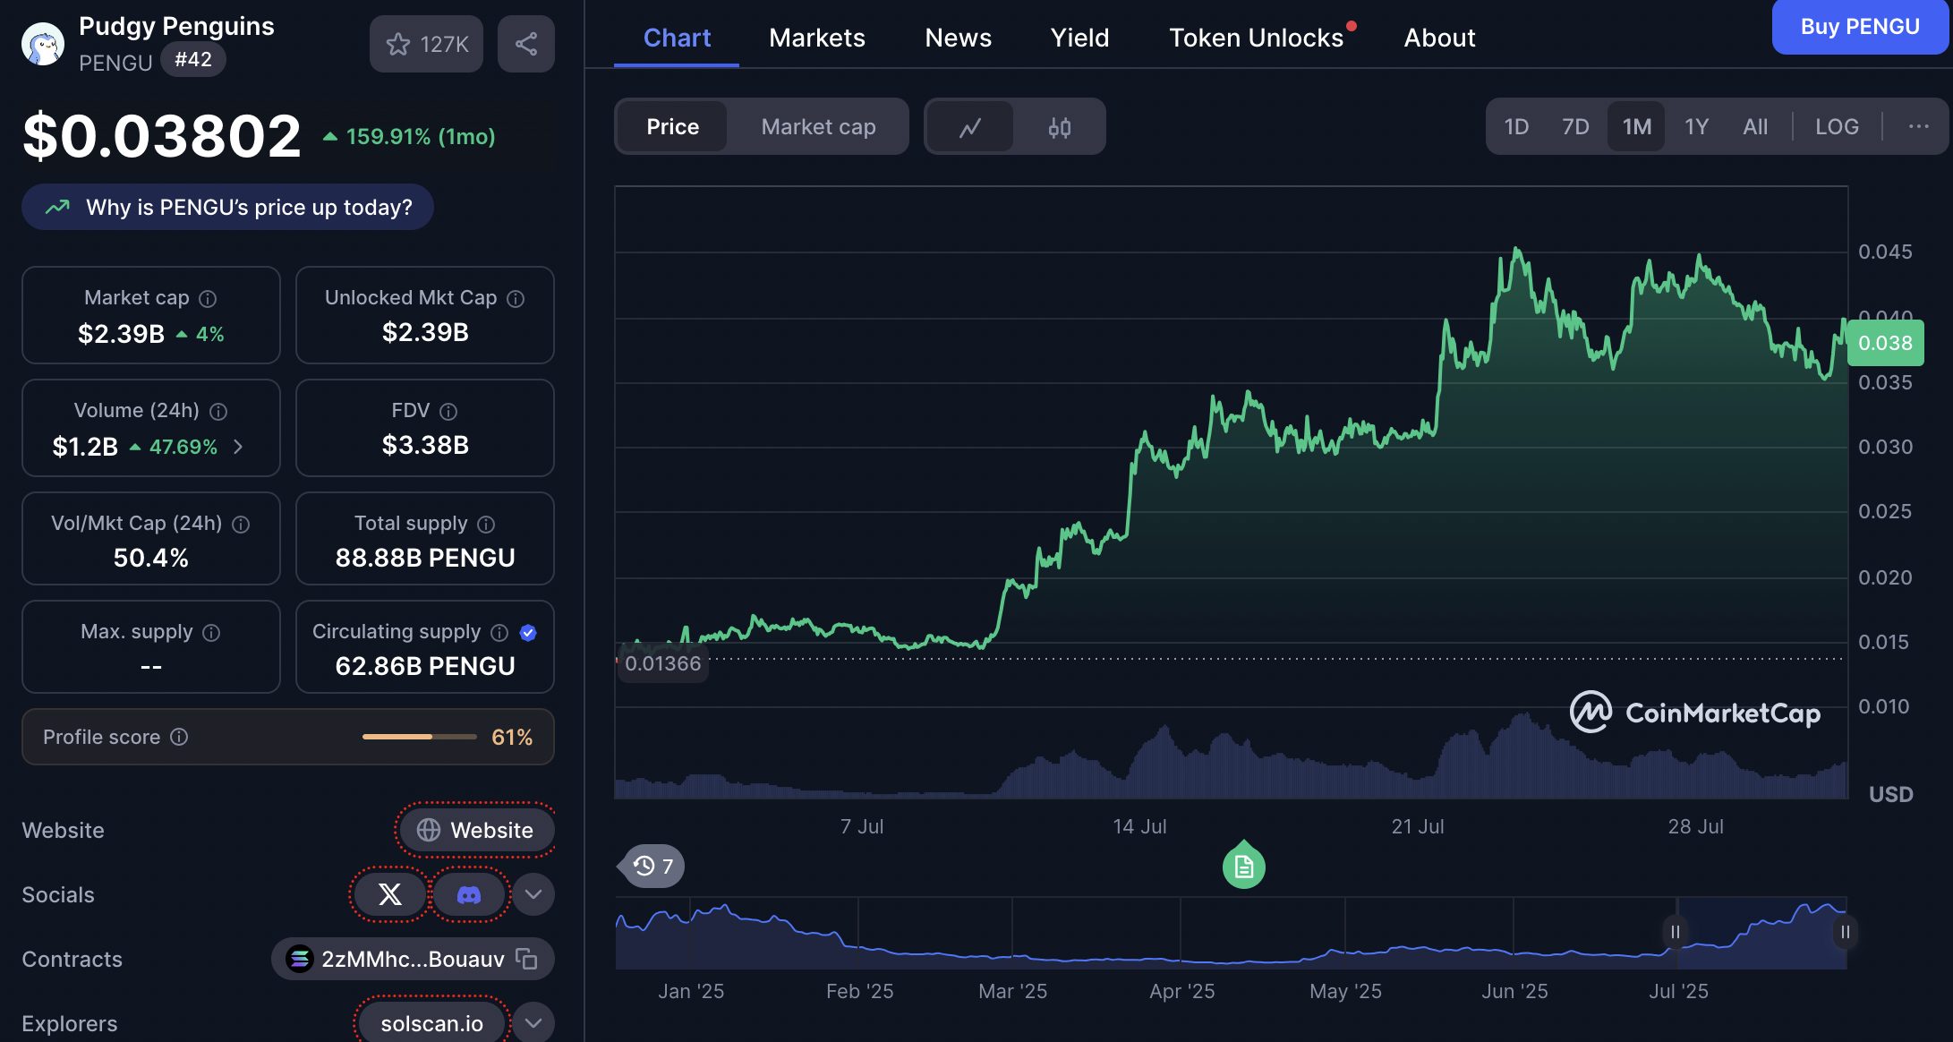Viewport: 1953px width, 1042px height.
Task: Copy the contract address with copy icon
Action: (x=526, y=959)
